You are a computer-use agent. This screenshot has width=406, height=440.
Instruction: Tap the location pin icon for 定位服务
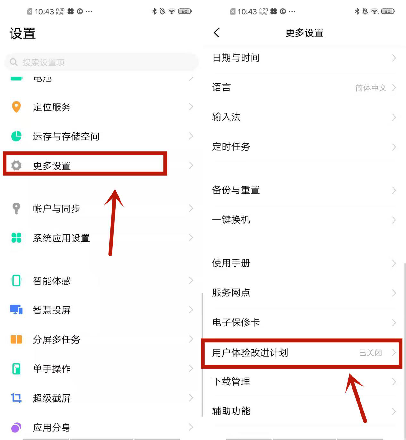tap(15, 107)
